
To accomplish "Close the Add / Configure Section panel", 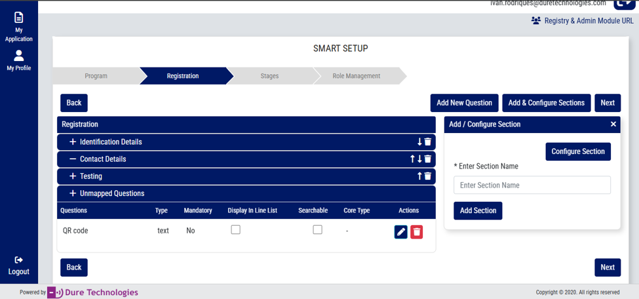I will click(613, 125).
